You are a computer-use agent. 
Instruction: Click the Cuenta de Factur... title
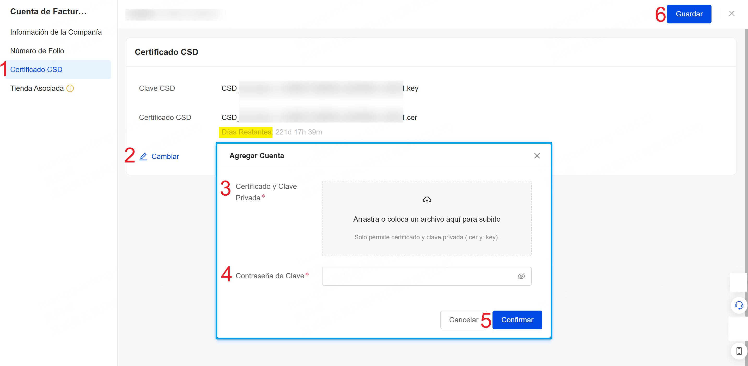pos(48,12)
